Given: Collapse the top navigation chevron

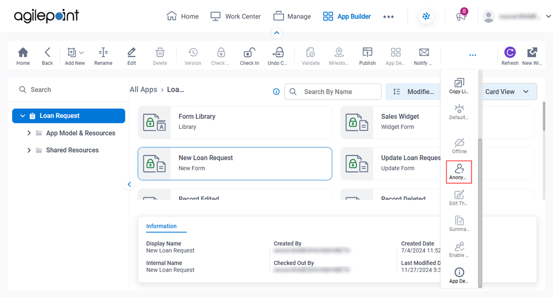Looking at the screenshot, I should click(x=276, y=33).
